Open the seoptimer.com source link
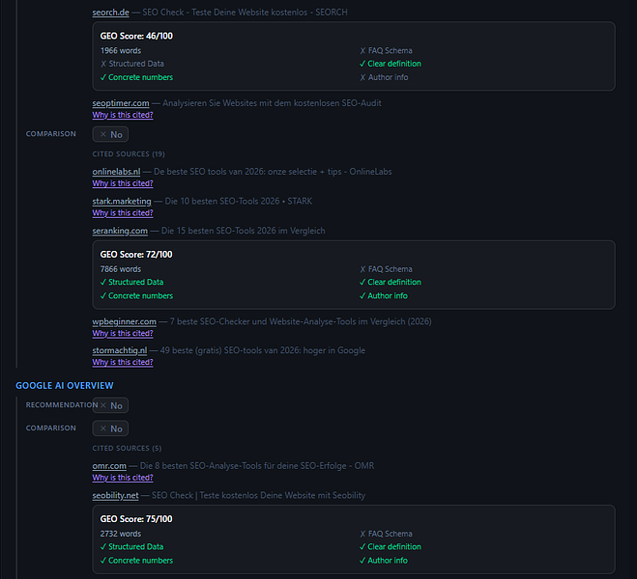 click(121, 103)
